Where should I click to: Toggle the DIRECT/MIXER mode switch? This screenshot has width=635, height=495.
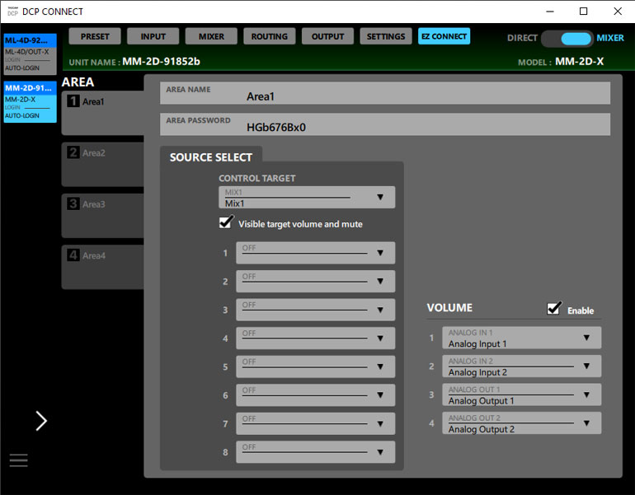tap(567, 38)
